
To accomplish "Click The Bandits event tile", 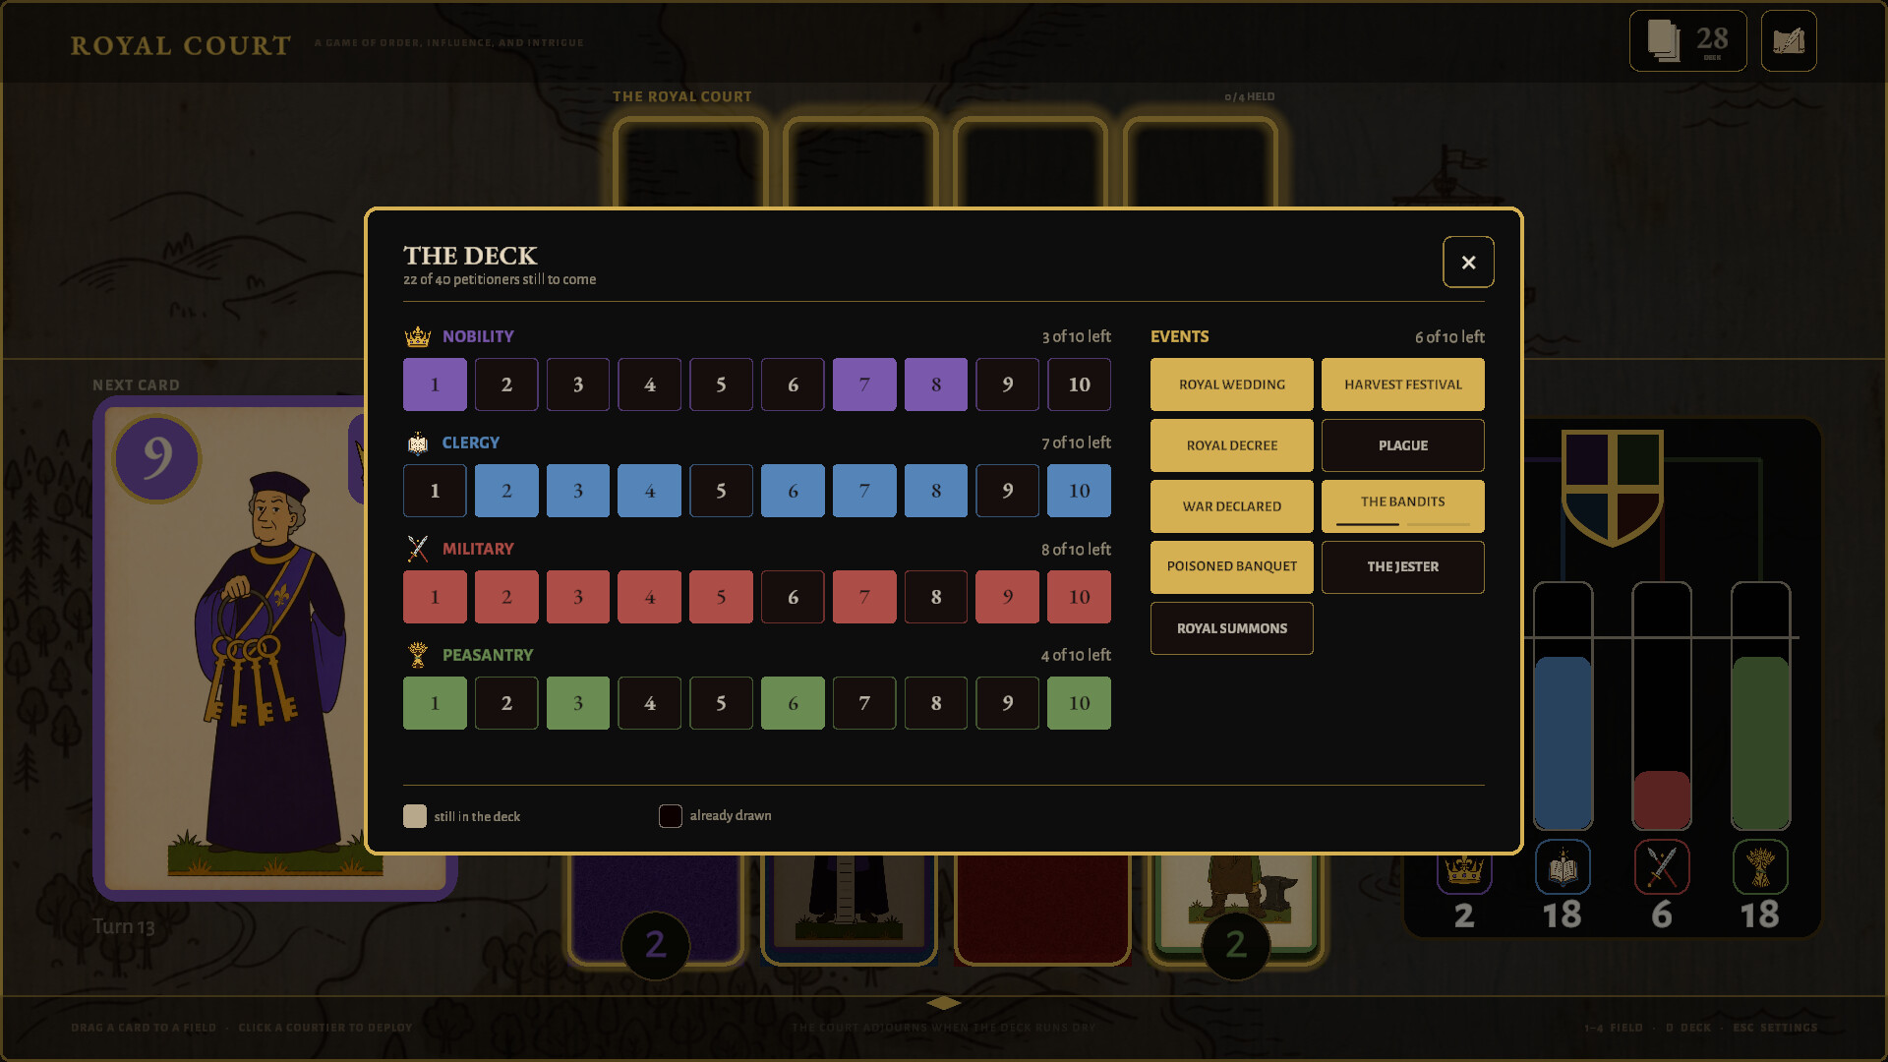I will (1403, 506).
